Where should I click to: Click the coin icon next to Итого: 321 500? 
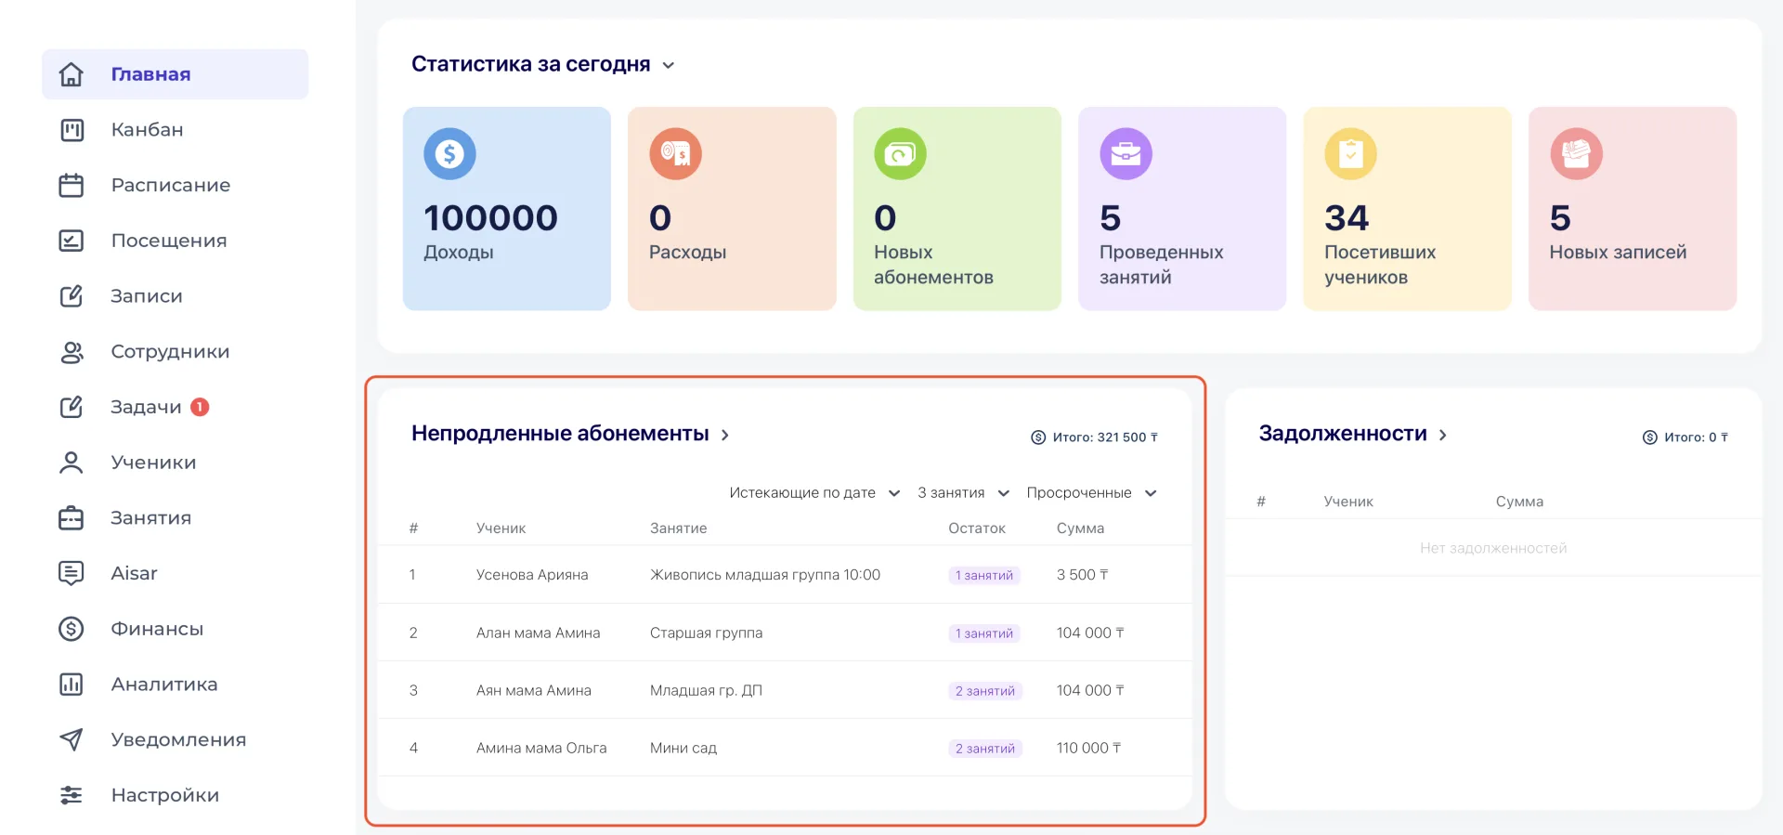coord(1038,437)
